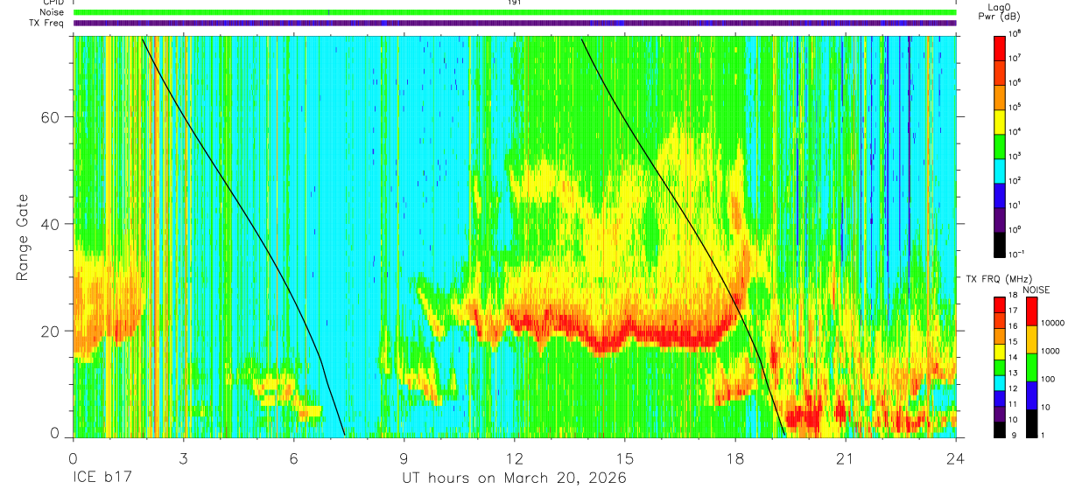The width and height of the screenshot is (1075, 496).
Task: Click the "17" label on the TX FRQ legend
Action: (x=1015, y=312)
